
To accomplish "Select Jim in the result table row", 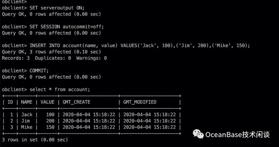I will coord(25,121).
